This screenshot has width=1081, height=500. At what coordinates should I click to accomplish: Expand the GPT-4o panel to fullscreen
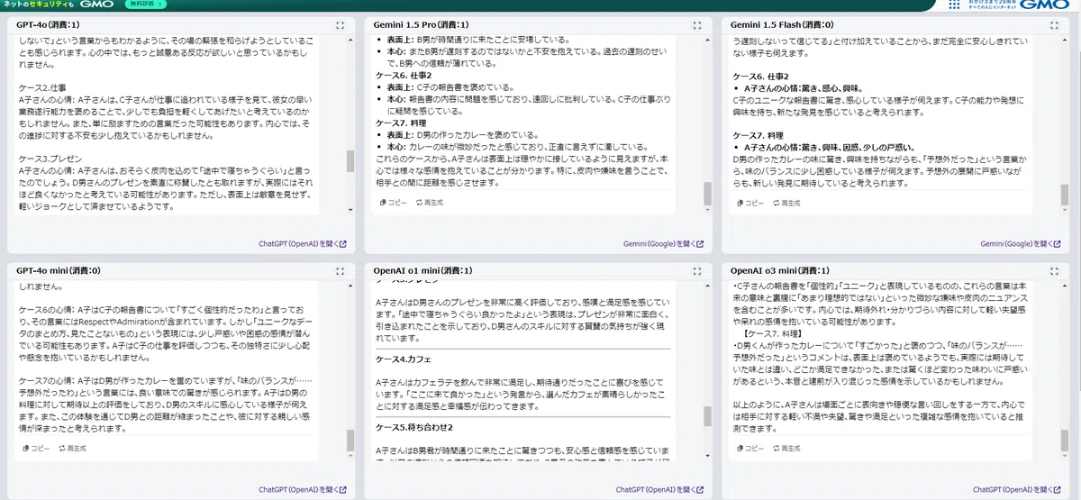click(x=340, y=25)
